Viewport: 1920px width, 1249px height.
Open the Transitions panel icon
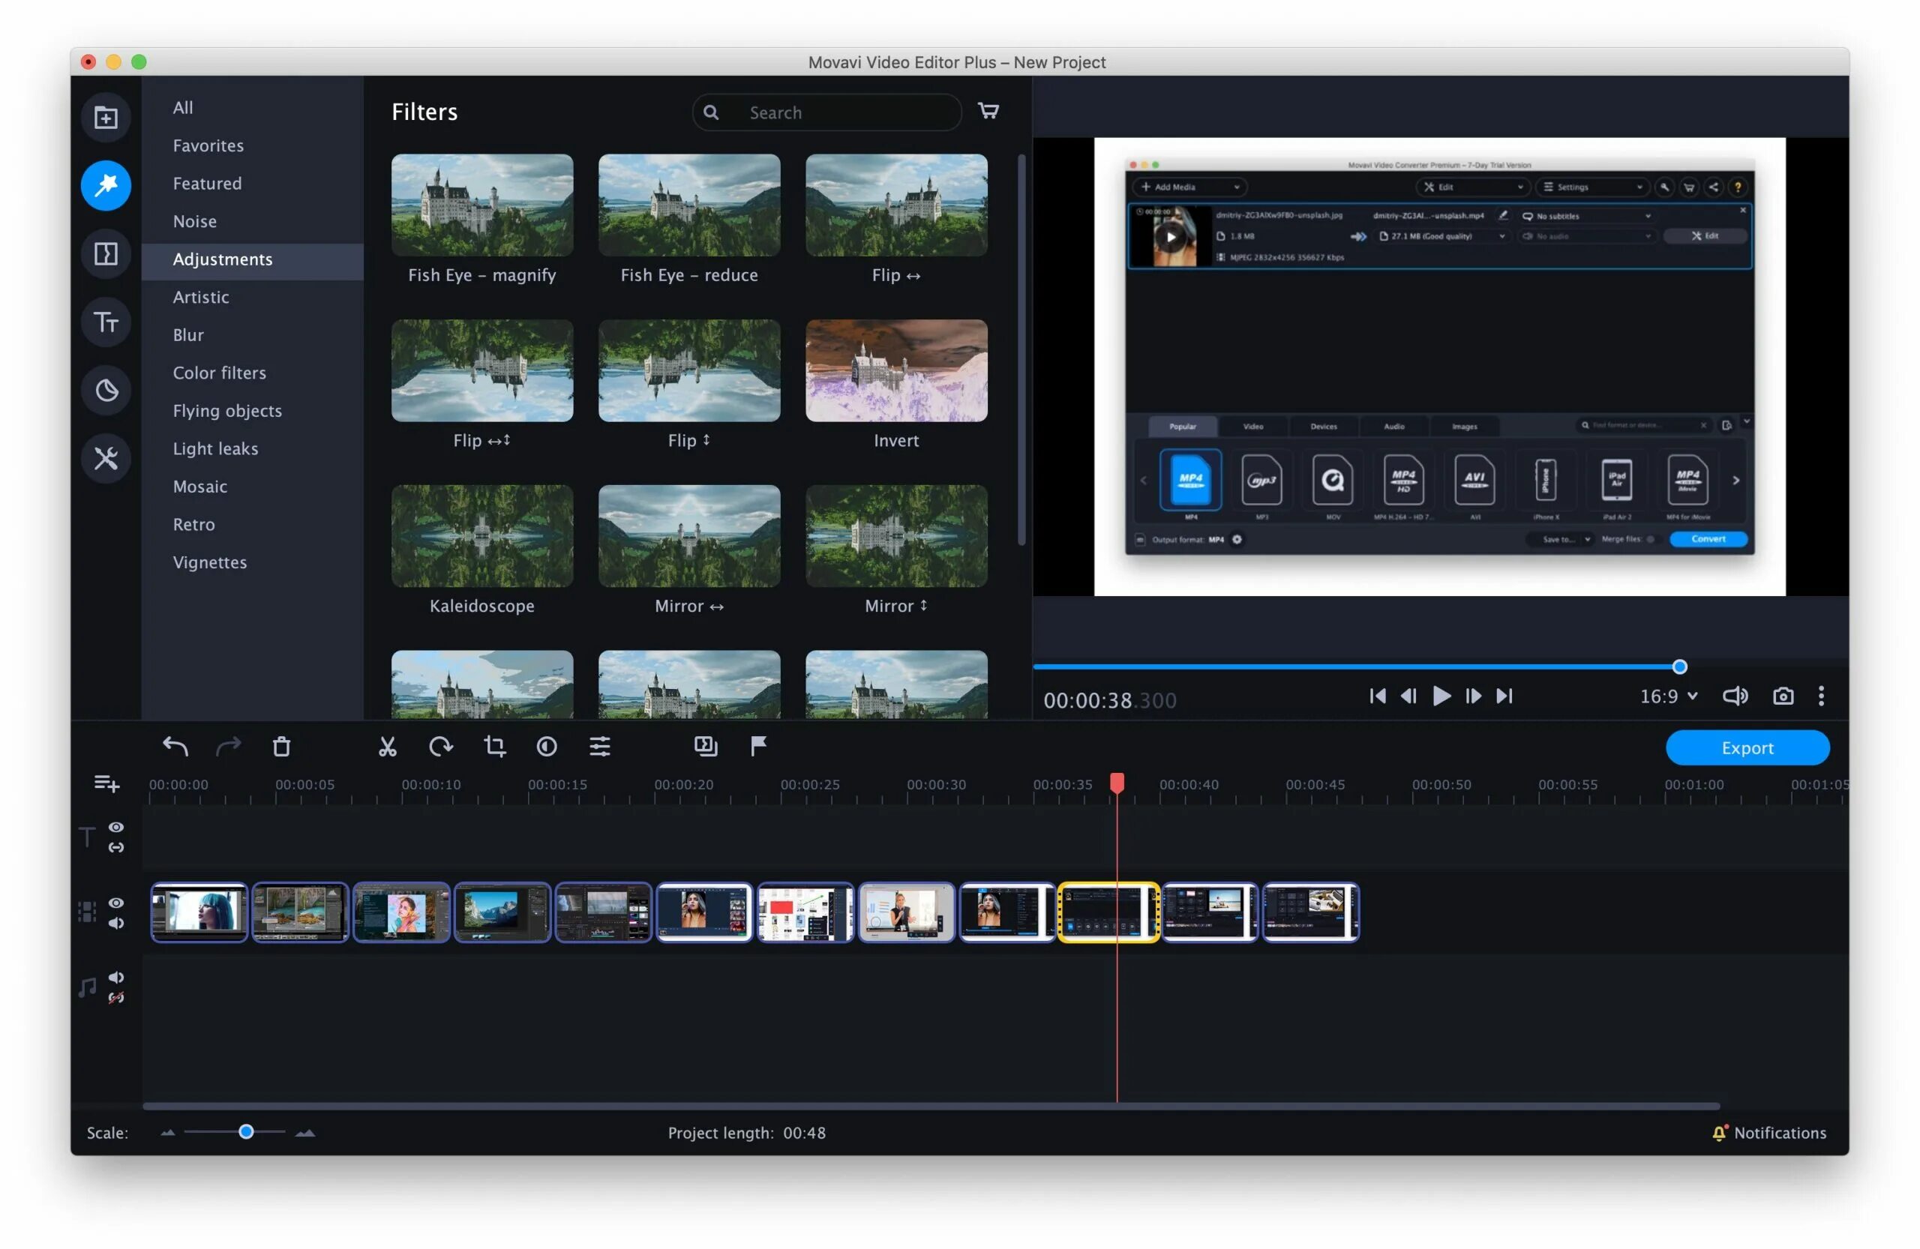coord(106,254)
